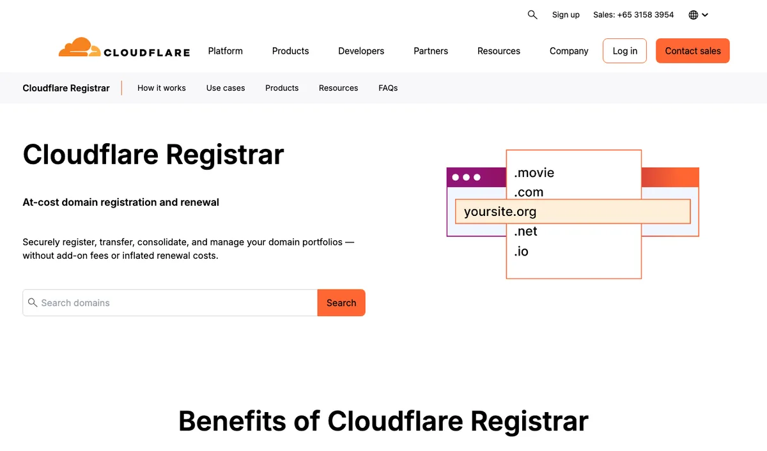Screen dimensions: 767x451
Task: Open the Company menu
Action: pos(569,51)
